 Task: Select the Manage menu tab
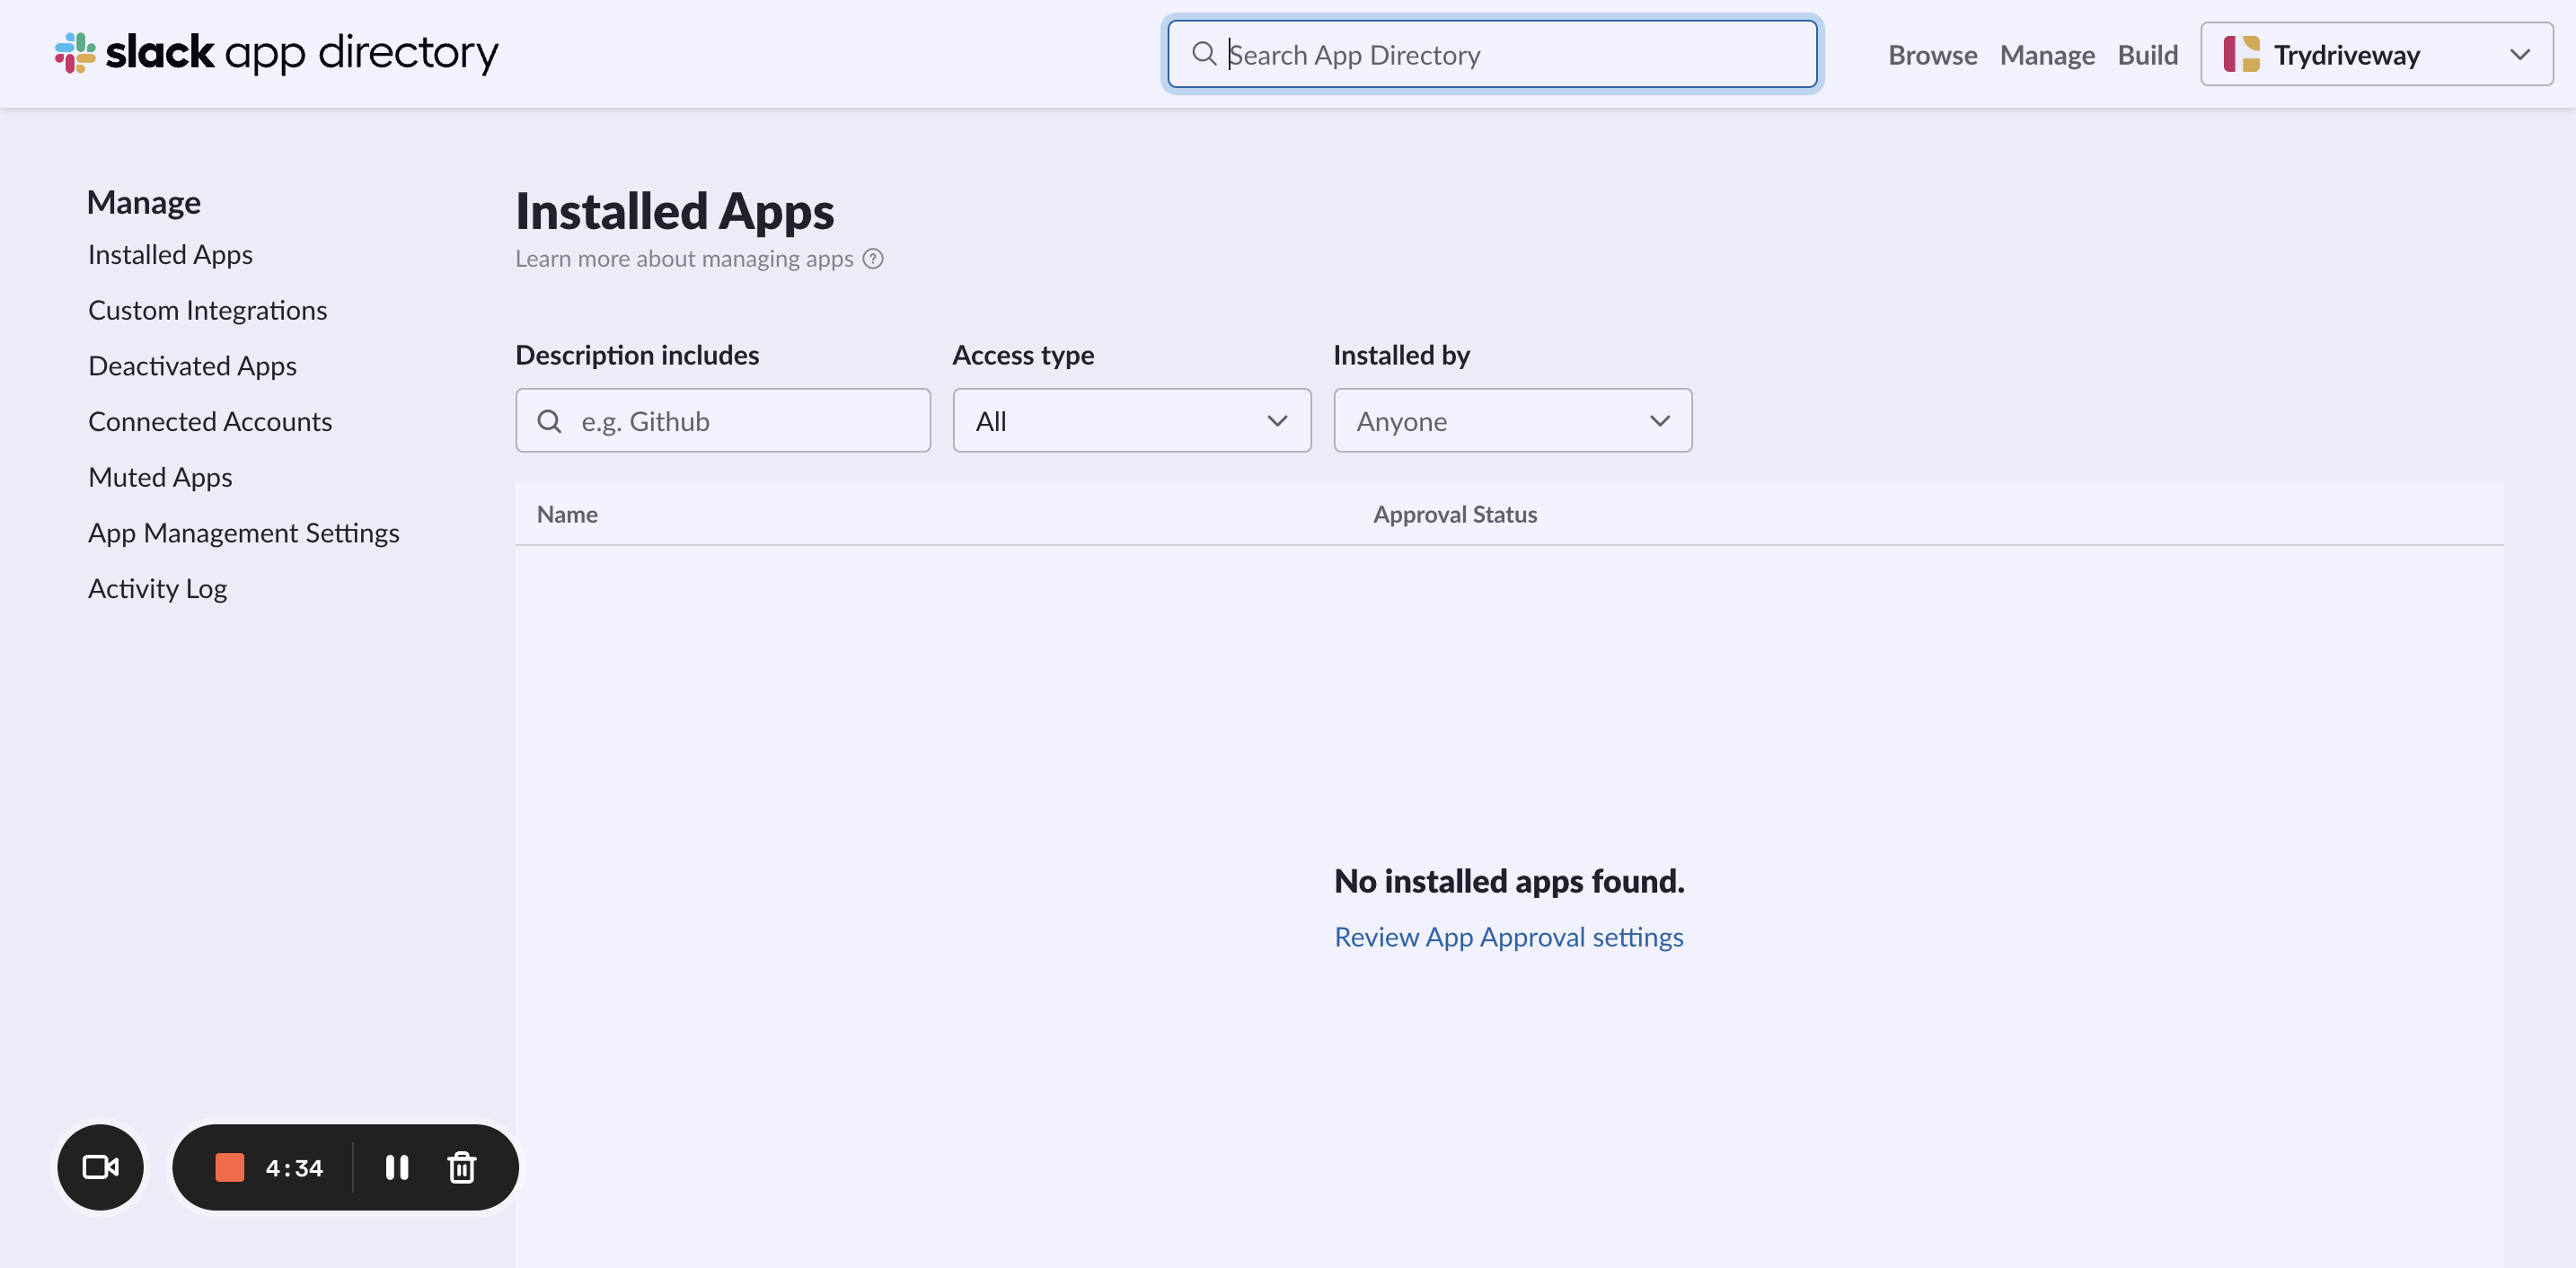(x=2047, y=53)
